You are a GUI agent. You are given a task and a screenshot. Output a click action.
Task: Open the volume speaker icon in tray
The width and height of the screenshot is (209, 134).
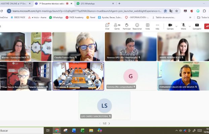tap(181, 131)
